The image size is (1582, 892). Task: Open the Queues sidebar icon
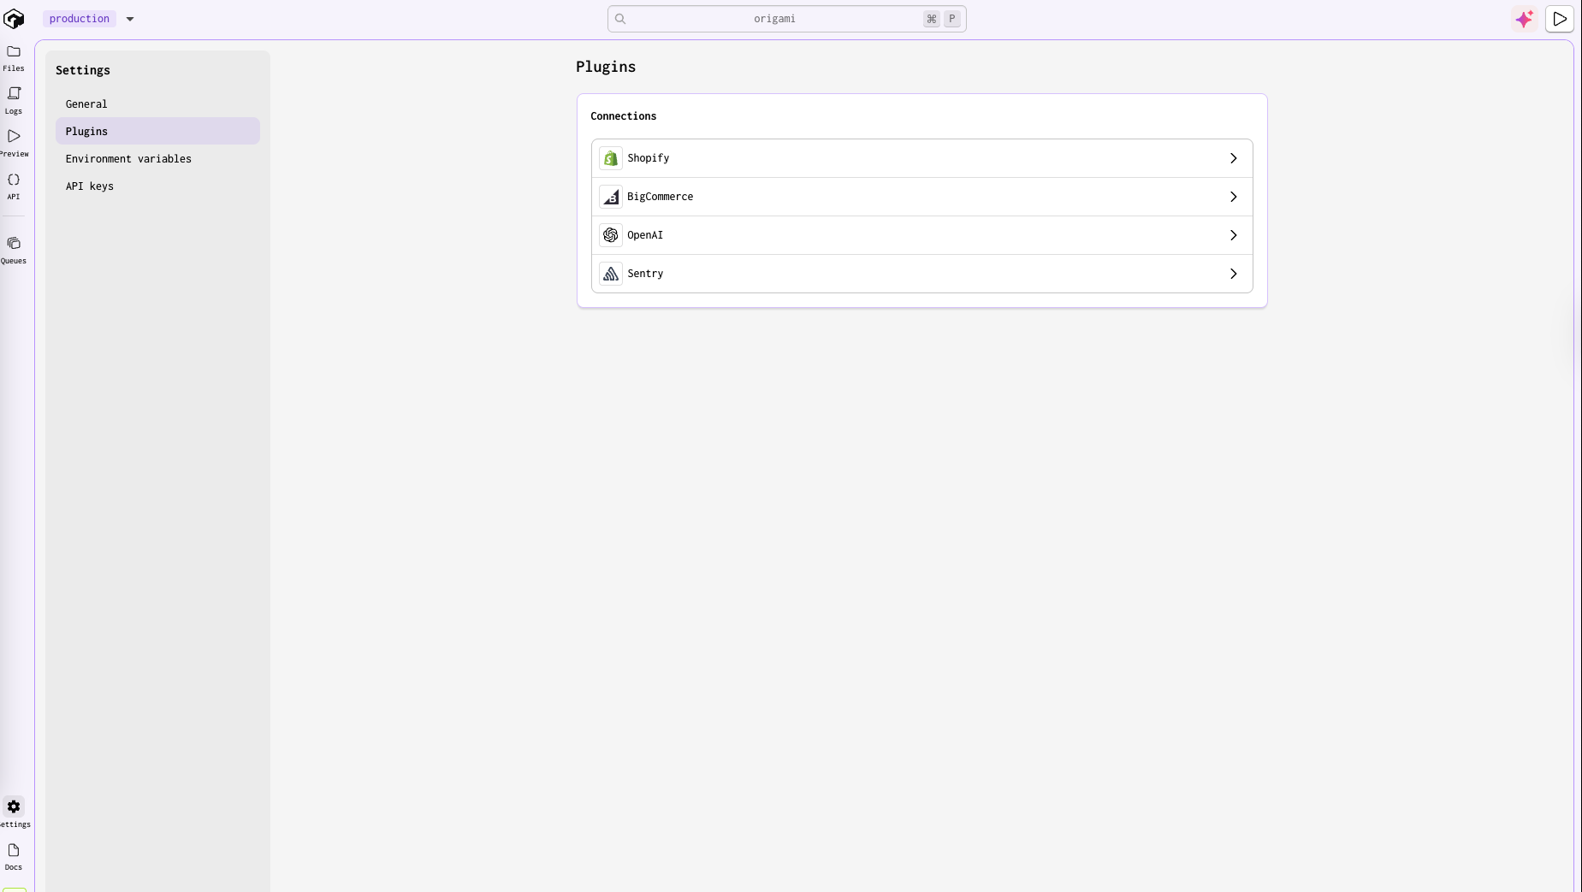14,244
